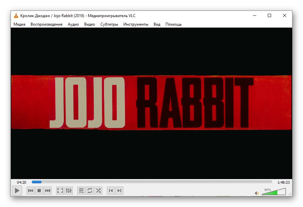Open the Вид menu
Viewport: 303px width, 207px height.
pos(157,24)
